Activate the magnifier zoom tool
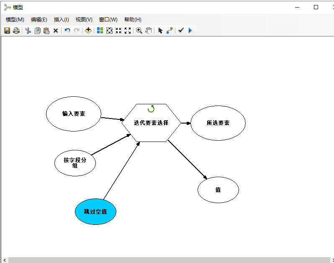This screenshot has height=263, width=334. (x=139, y=31)
